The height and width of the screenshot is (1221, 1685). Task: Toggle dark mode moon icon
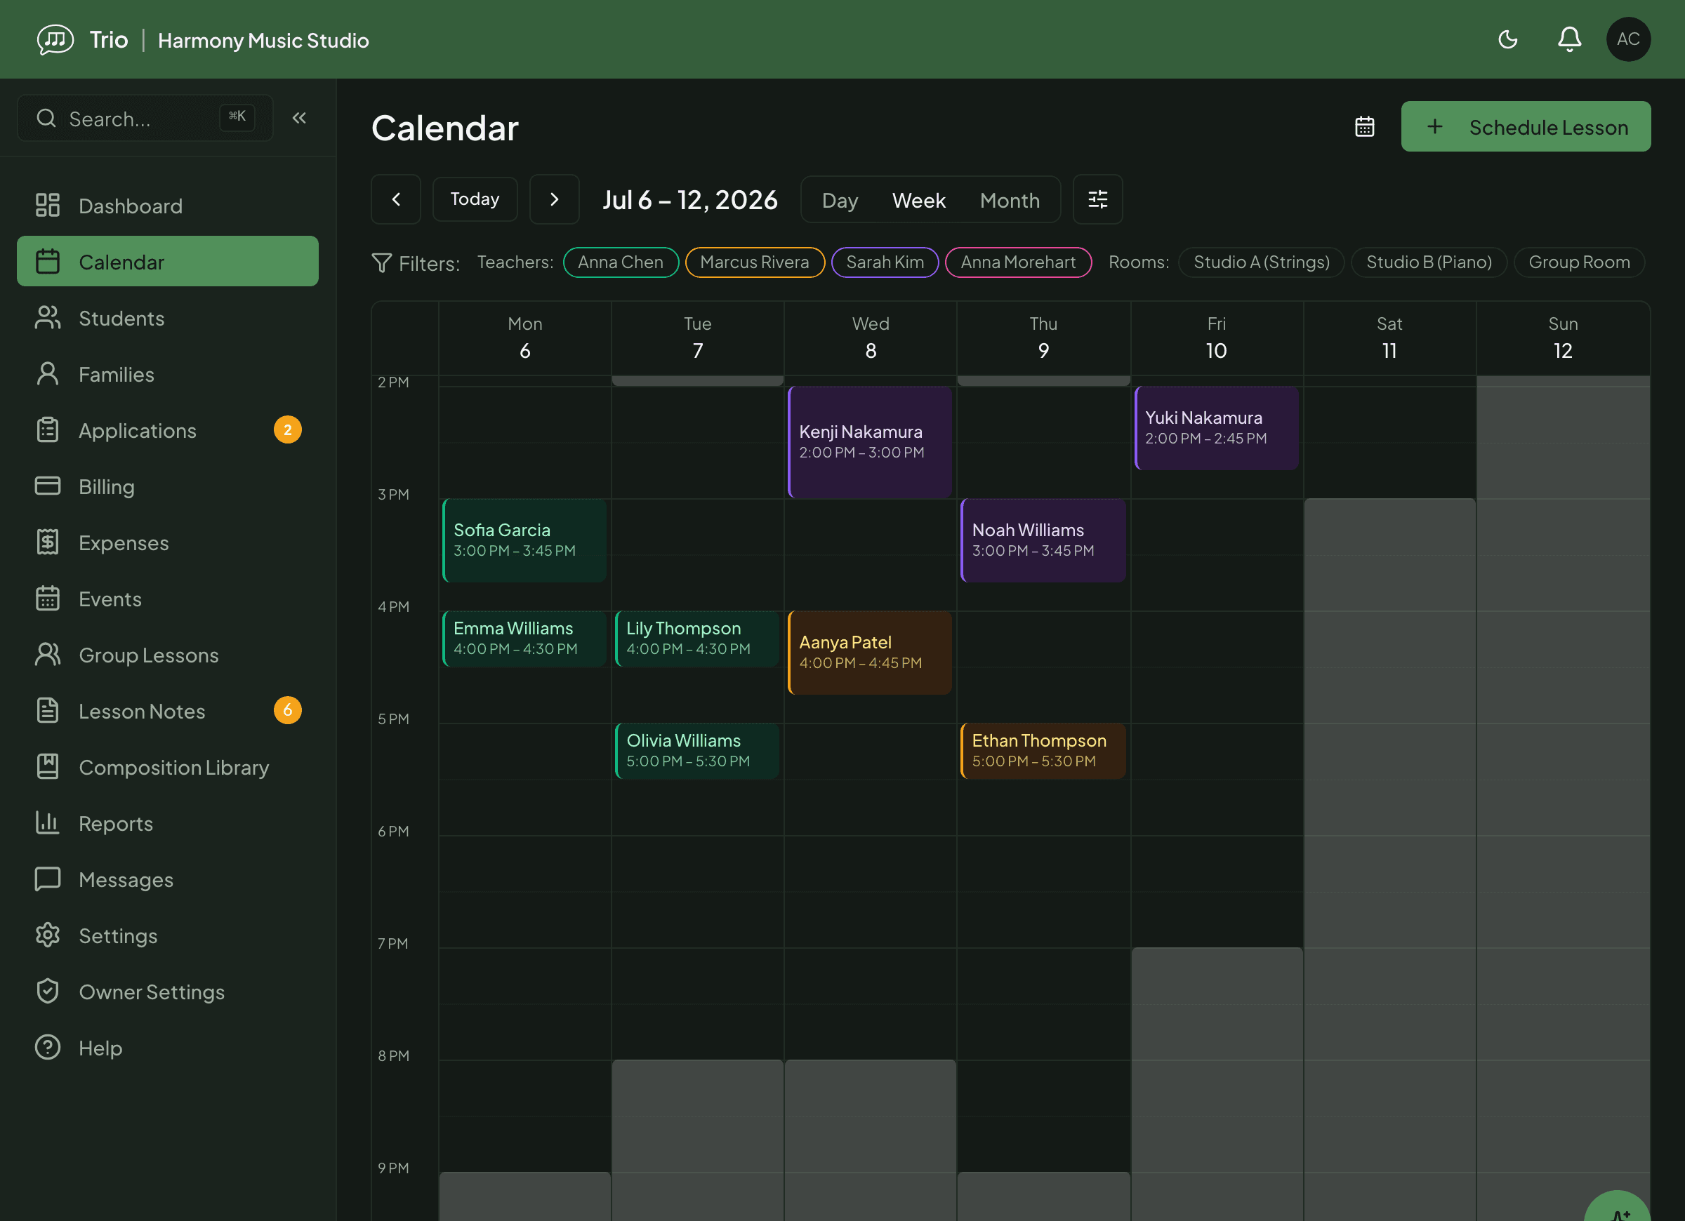tap(1507, 39)
